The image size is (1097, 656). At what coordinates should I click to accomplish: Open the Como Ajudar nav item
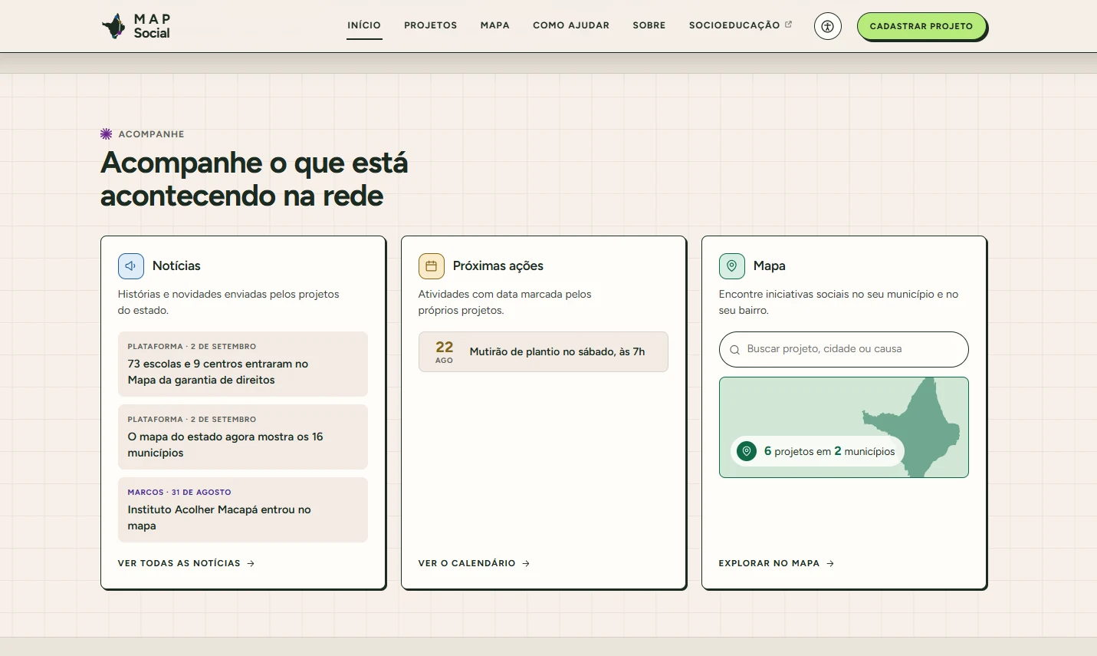[x=571, y=25]
